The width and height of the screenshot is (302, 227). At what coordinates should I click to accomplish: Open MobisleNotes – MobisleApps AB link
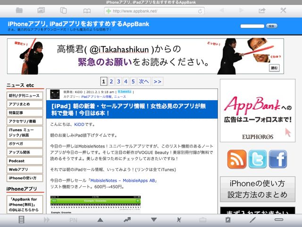tap(123, 181)
